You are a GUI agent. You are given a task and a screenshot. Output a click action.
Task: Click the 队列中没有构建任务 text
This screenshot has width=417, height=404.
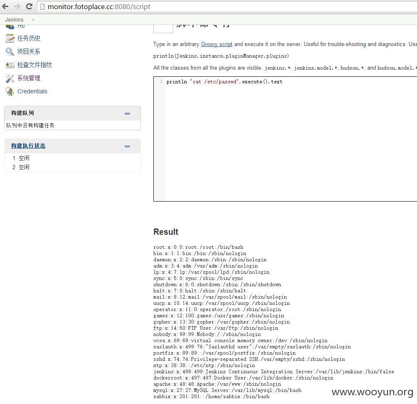pos(30,125)
